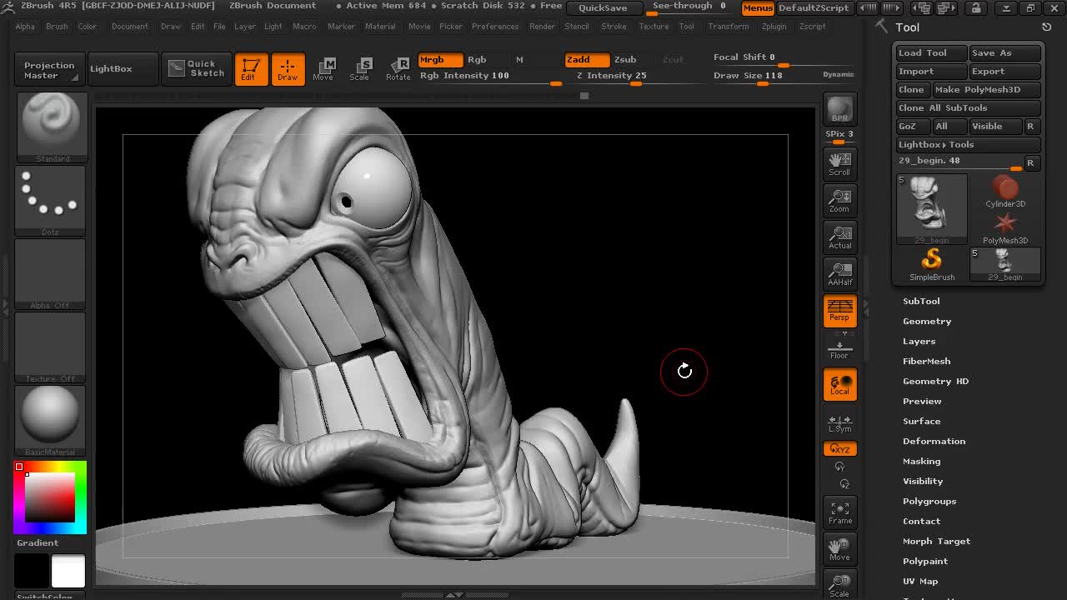The width and height of the screenshot is (1067, 600).
Task: Click the Actual size icon
Action: [x=839, y=237]
